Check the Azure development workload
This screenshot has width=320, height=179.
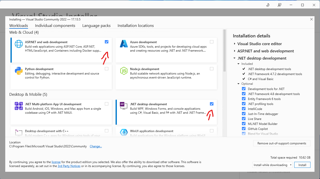[x=212, y=42]
